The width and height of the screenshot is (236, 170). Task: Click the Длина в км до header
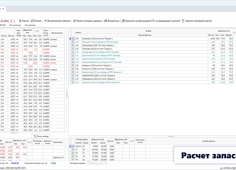pyautogui.click(x=98, y=139)
